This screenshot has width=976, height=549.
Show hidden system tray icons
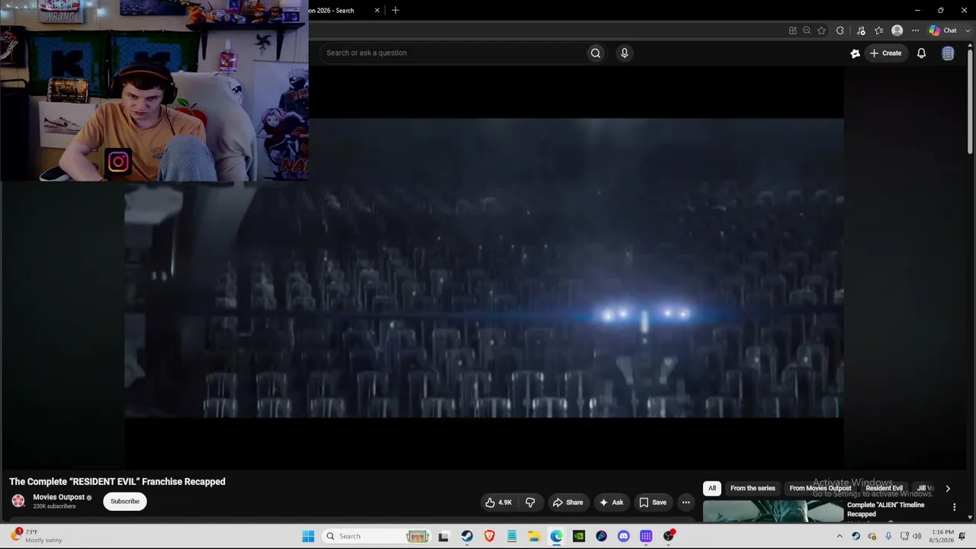pyautogui.click(x=840, y=536)
